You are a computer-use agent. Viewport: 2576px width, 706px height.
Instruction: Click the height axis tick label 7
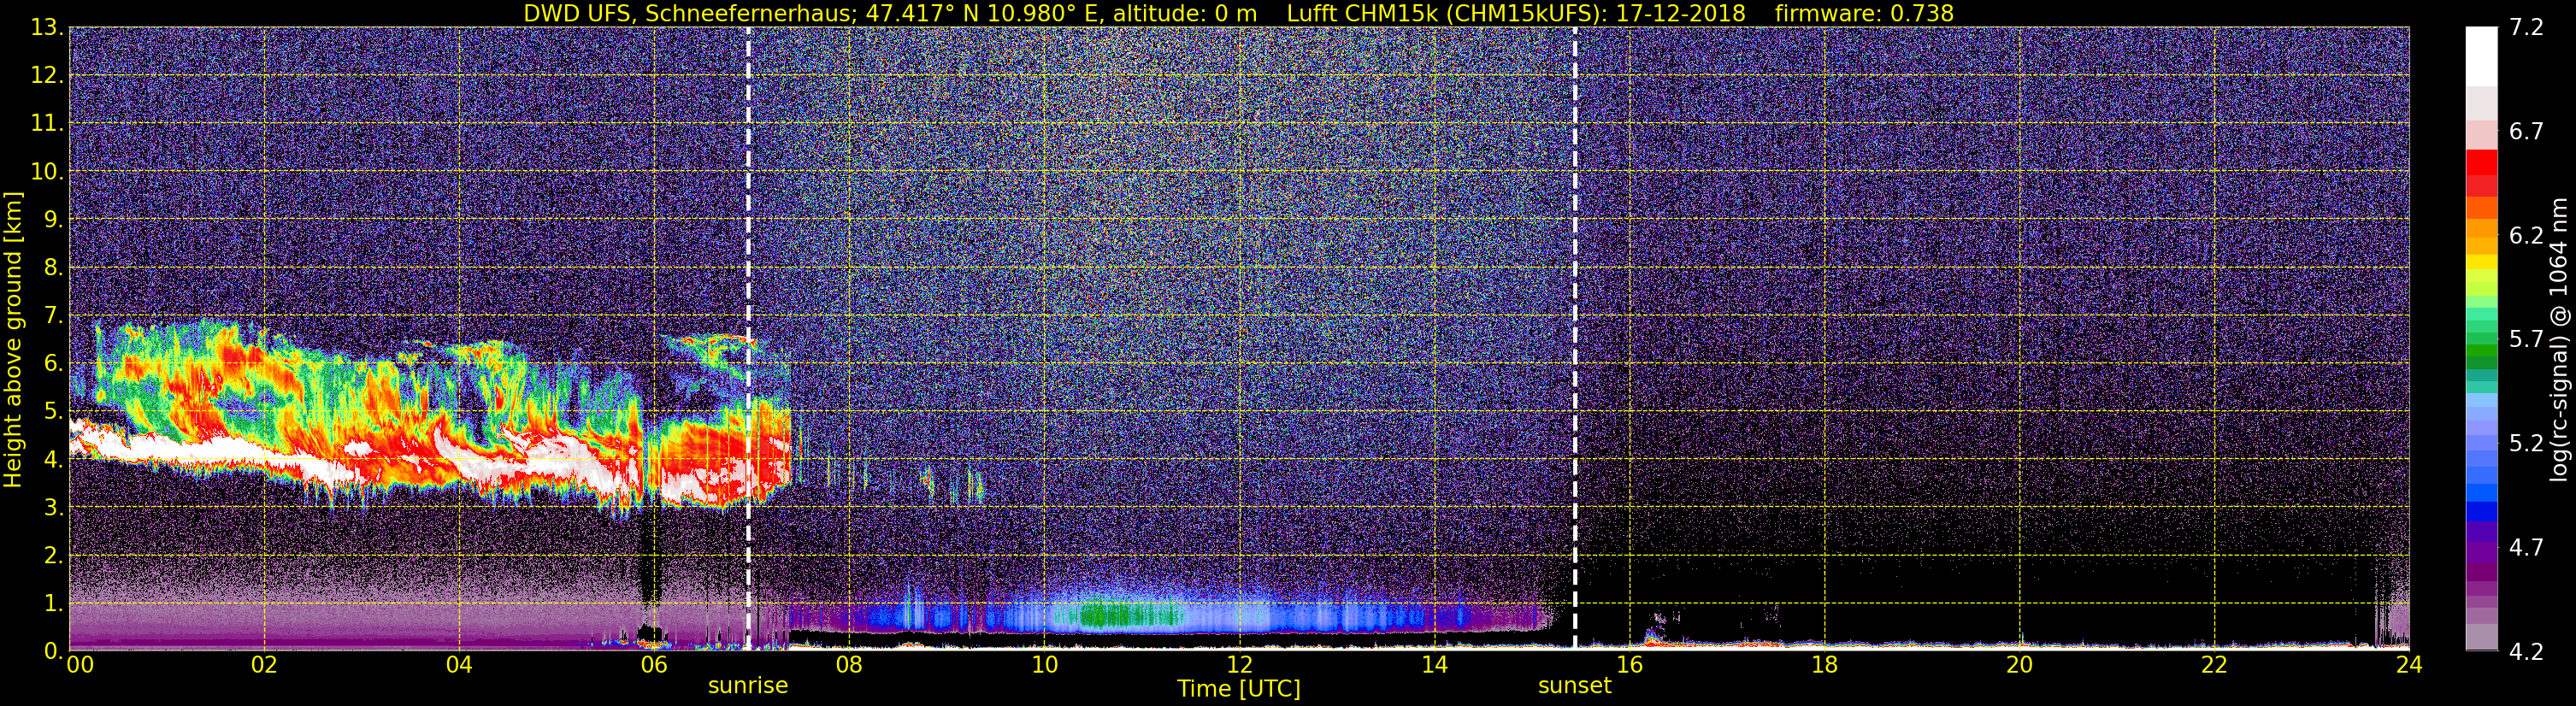click(52, 316)
